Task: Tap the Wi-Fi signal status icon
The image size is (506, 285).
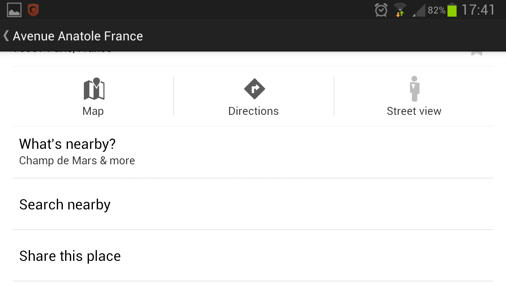Action: (400, 10)
